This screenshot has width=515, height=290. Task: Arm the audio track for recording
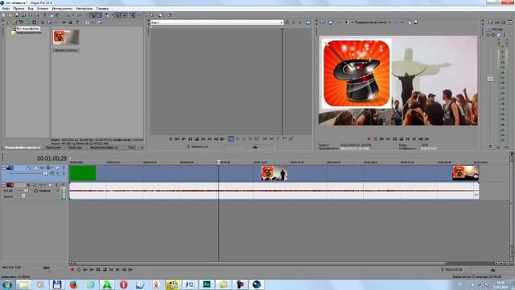28,184
